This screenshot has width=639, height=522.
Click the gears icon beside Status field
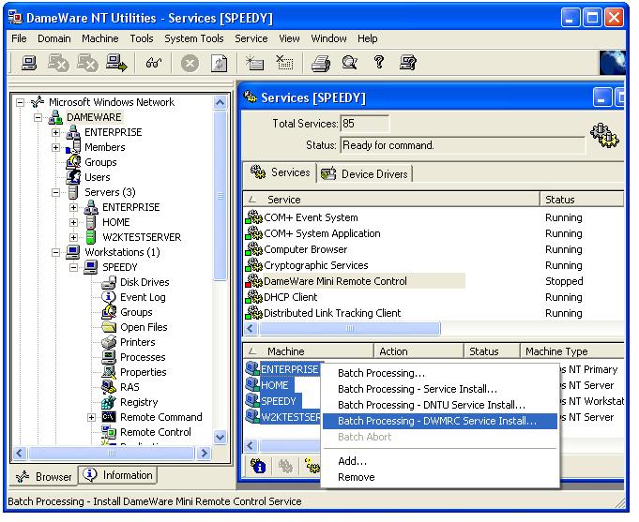click(605, 136)
